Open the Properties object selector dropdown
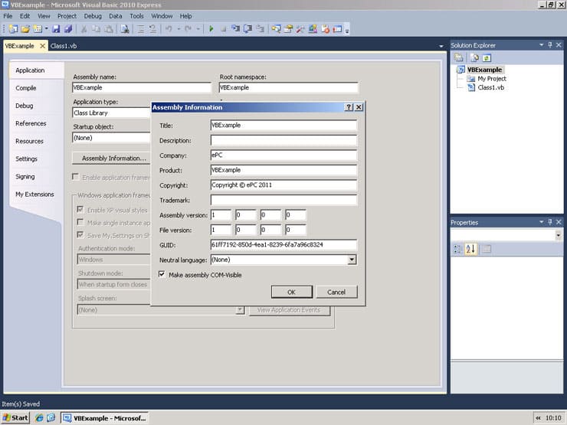This screenshot has height=425, width=567. click(557, 235)
